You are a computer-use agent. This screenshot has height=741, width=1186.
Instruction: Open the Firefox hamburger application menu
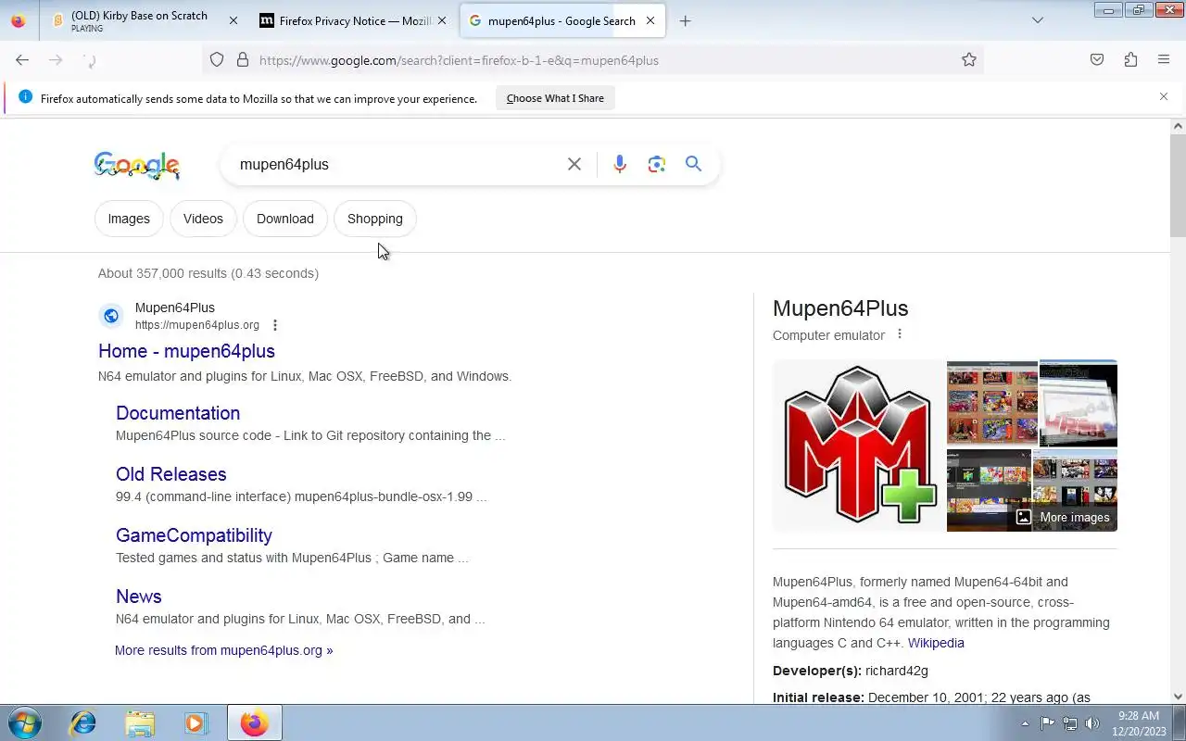[x=1164, y=60]
